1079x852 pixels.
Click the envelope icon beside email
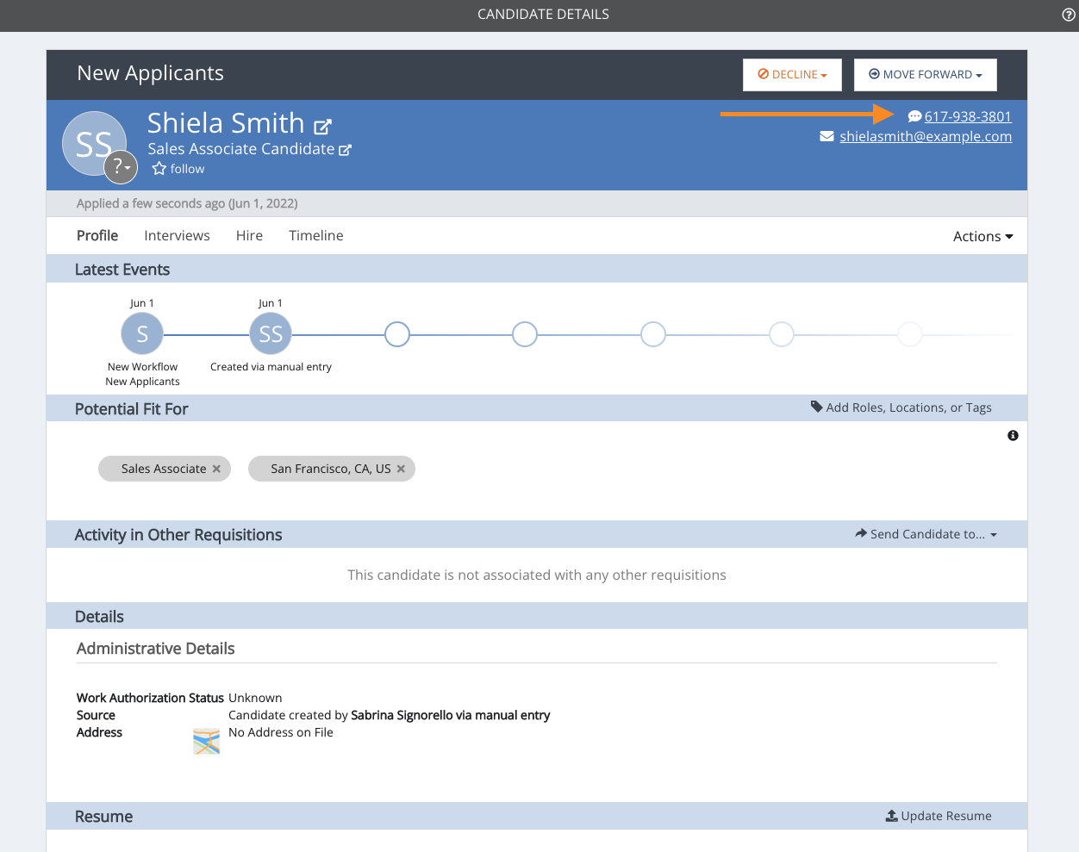click(826, 136)
